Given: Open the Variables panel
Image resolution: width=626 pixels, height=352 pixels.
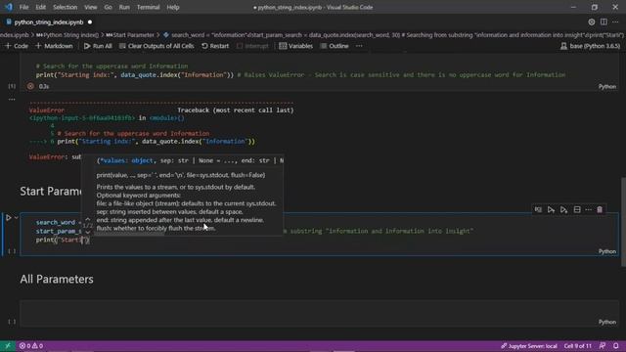Looking at the screenshot, I should tap(295, 46).
